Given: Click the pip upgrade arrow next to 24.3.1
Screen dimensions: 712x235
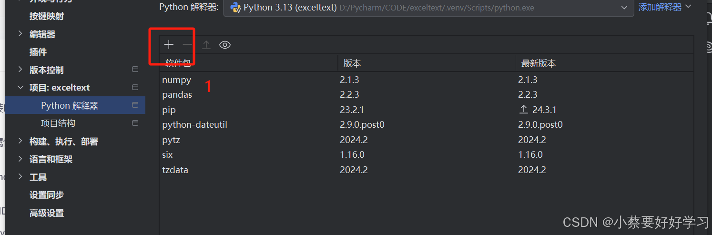Looking at the screenshot, I should [x=523, y=110].
